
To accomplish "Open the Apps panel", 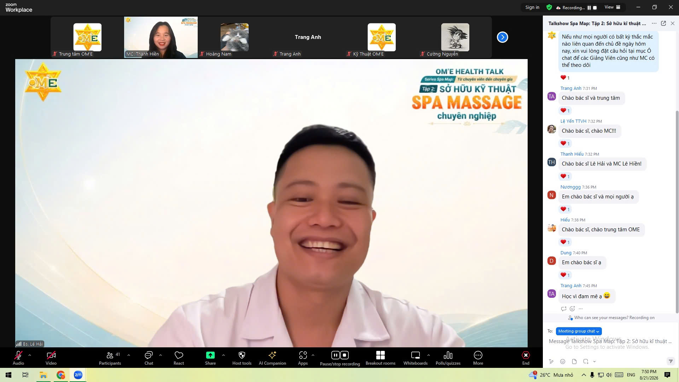I will [x=303, y=358].
